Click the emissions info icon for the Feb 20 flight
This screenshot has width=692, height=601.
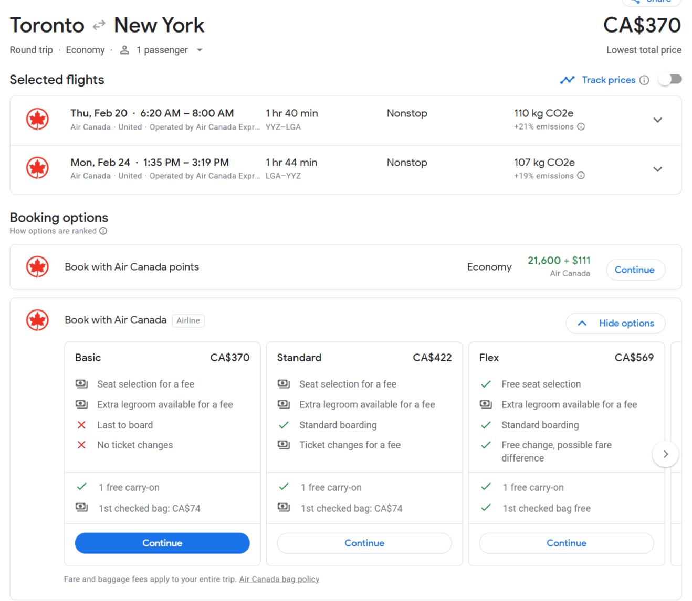(581, 126)
